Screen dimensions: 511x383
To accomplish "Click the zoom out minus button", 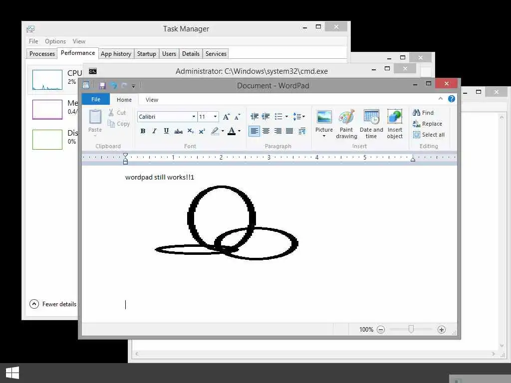I will (x=381, y=330).
